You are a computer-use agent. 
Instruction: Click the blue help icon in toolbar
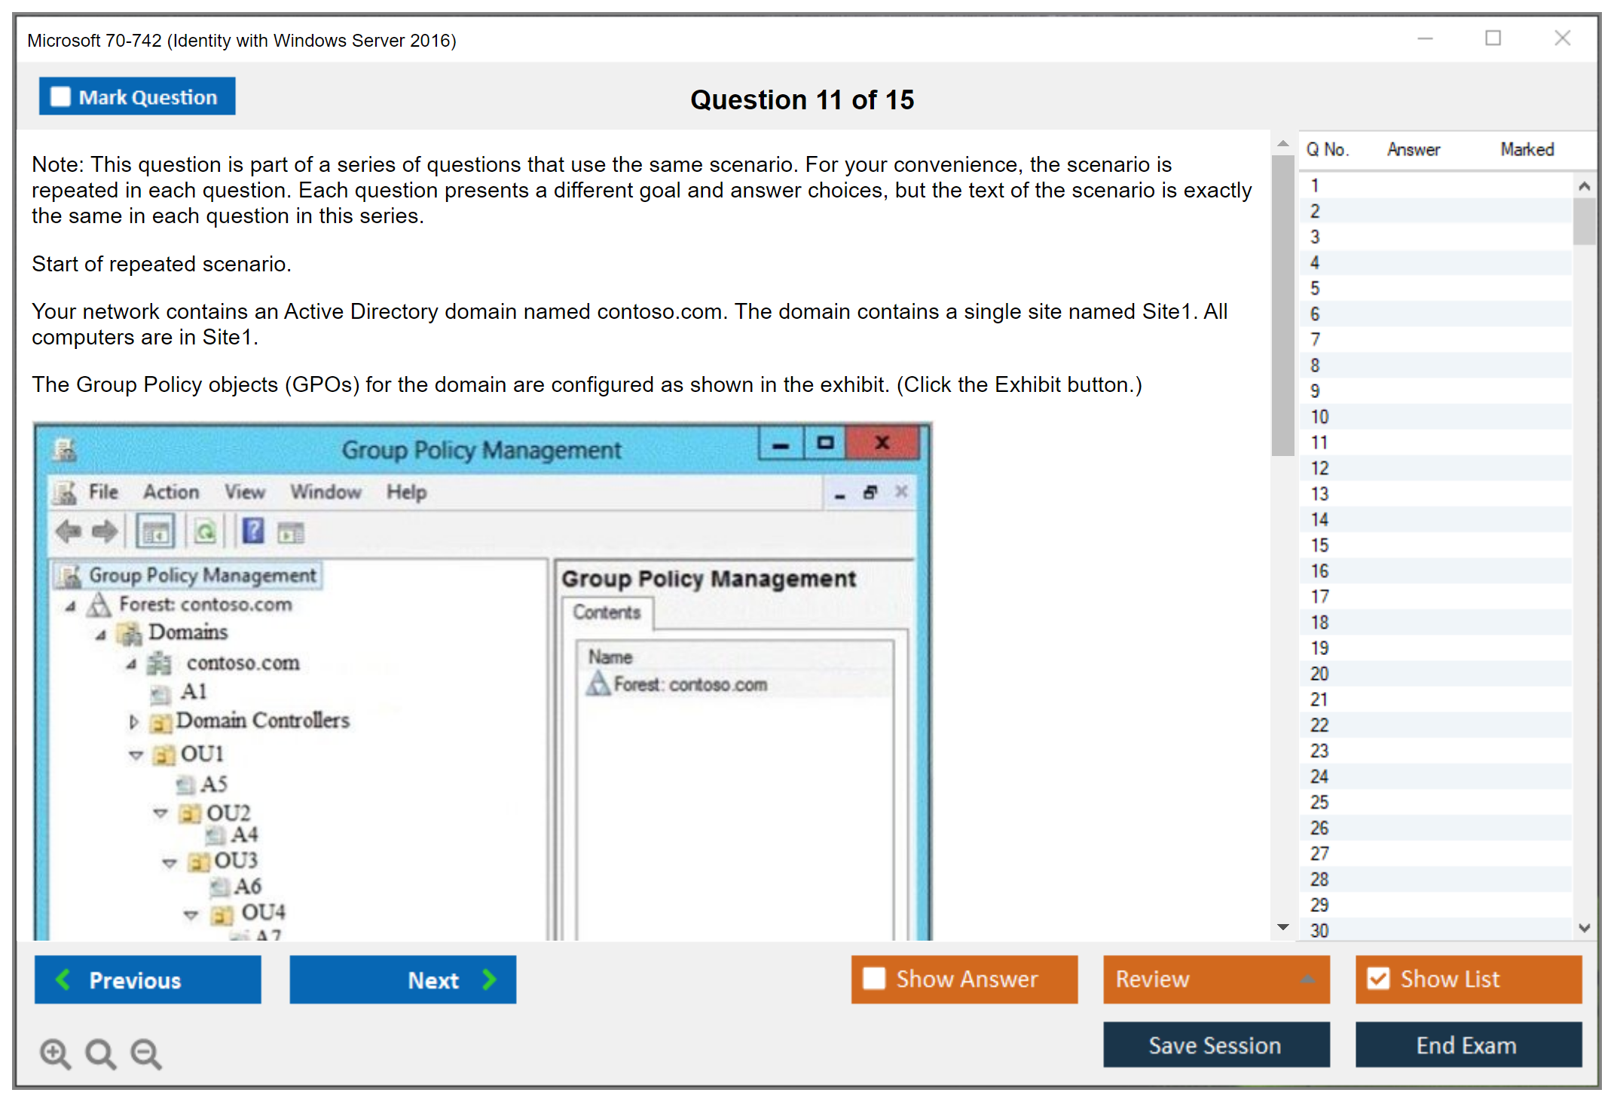click(253, 531)
